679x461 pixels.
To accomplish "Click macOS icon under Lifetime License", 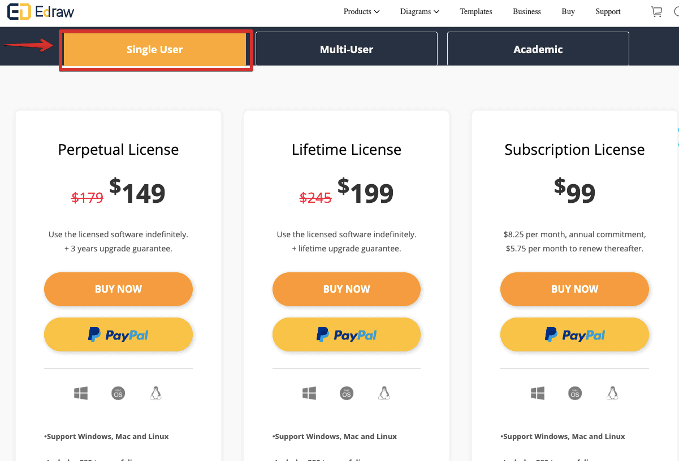I will pos(347,393).
